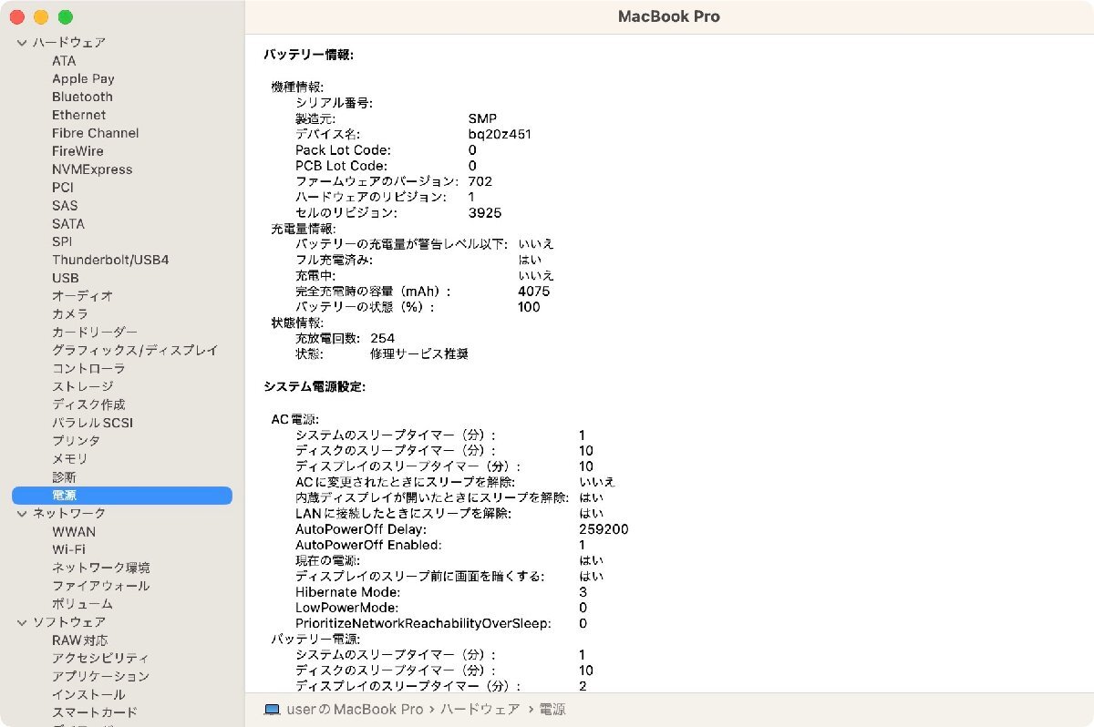1094x727 pixels.
Task: Open アクセシビリティ information
Action: tap(101, 659)
